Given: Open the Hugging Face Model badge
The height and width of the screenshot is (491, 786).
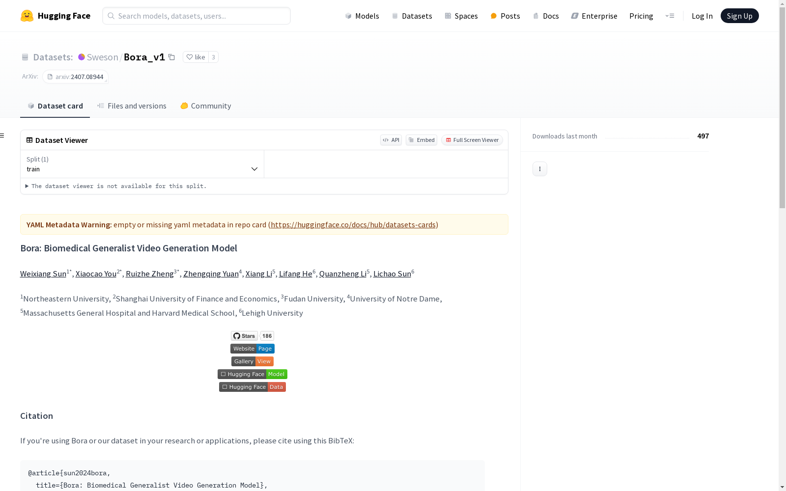Looking at the screenshot, I should [253, 374].
